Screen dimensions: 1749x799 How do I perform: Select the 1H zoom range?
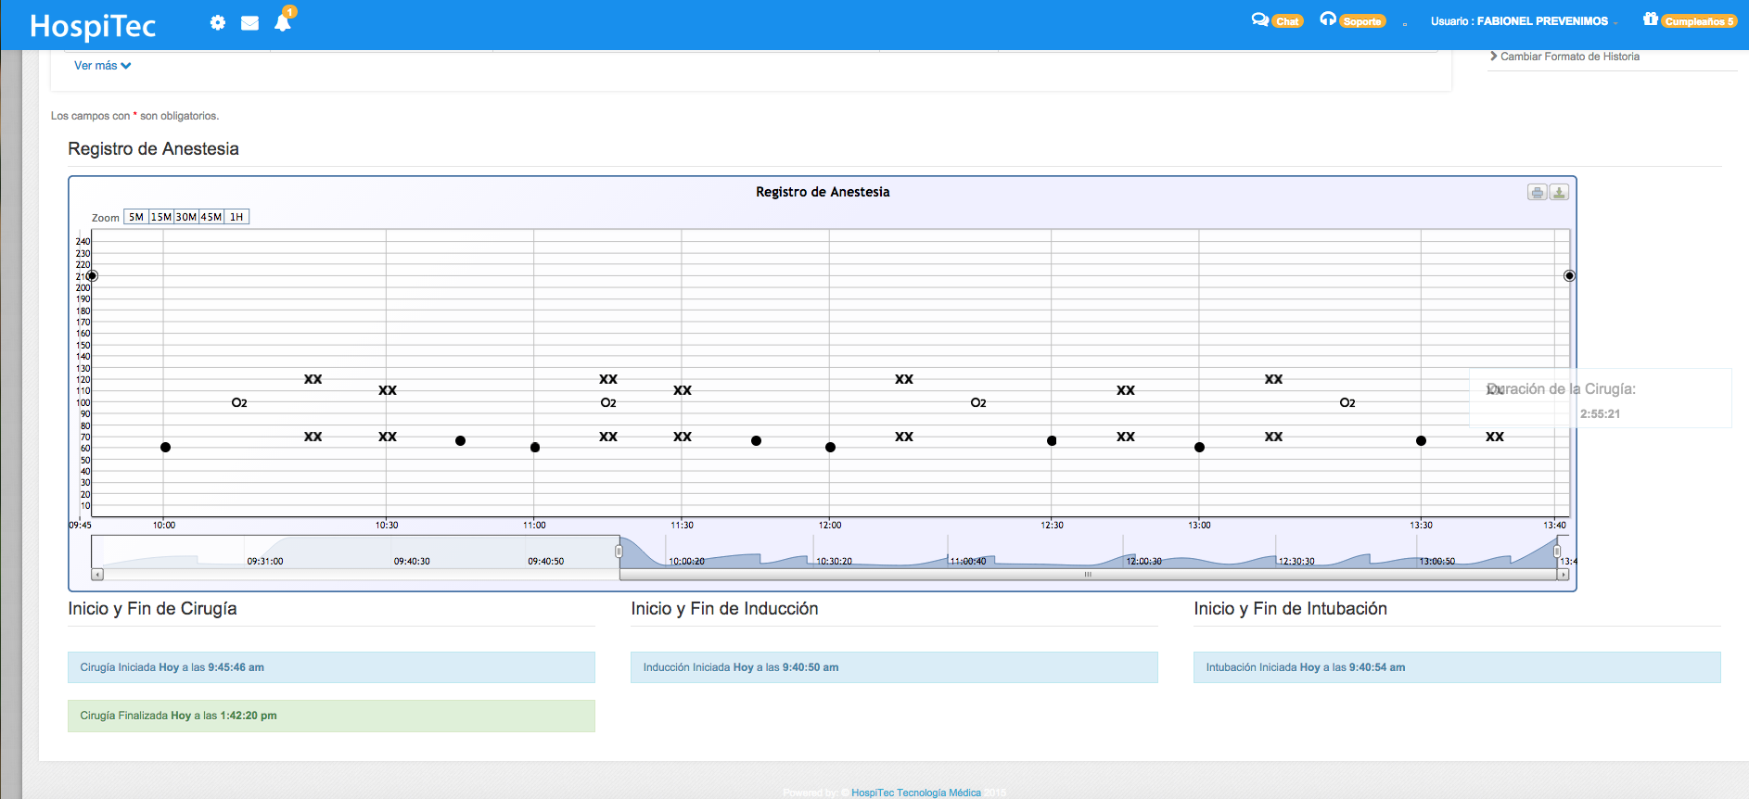(x=236, y=217)
